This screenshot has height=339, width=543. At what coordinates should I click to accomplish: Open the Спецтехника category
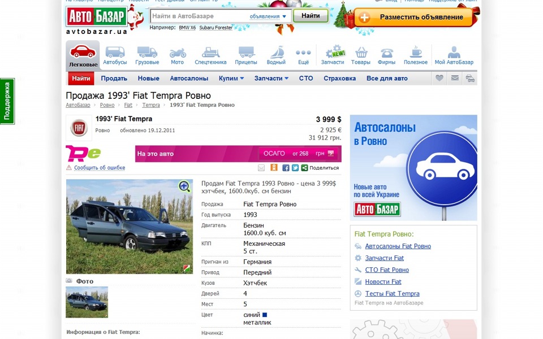point(210,55)
